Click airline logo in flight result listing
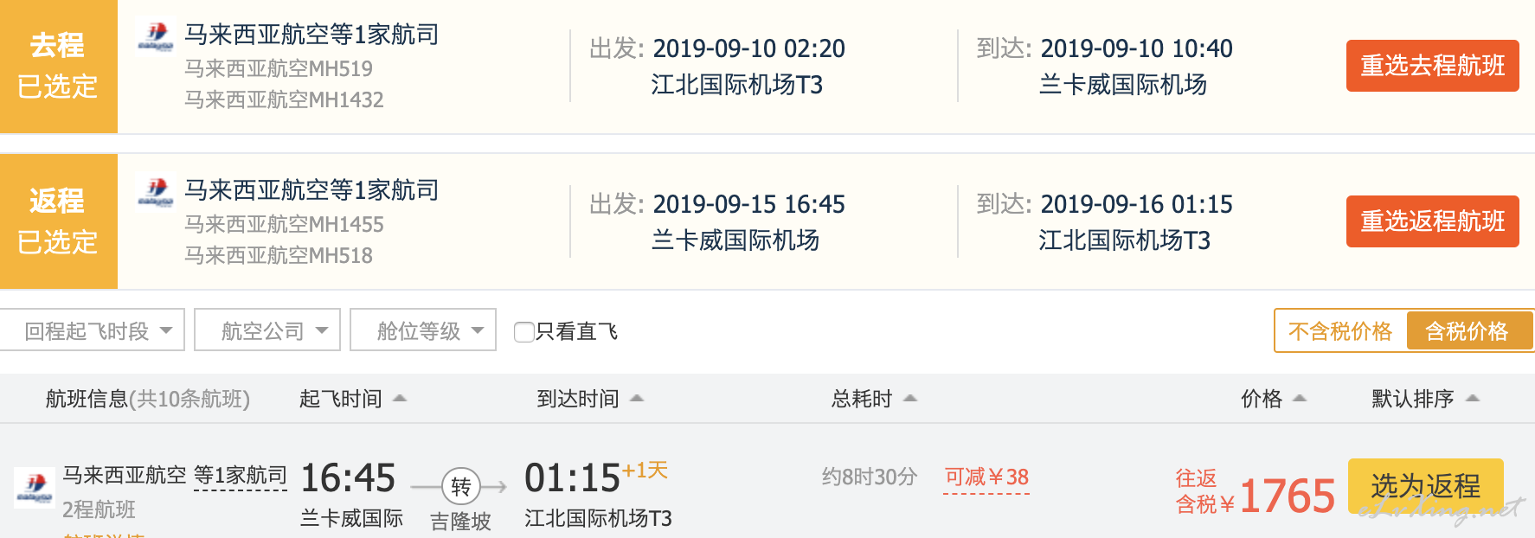The width and height of the screenshot is (1535, 538). click(35, 487)
